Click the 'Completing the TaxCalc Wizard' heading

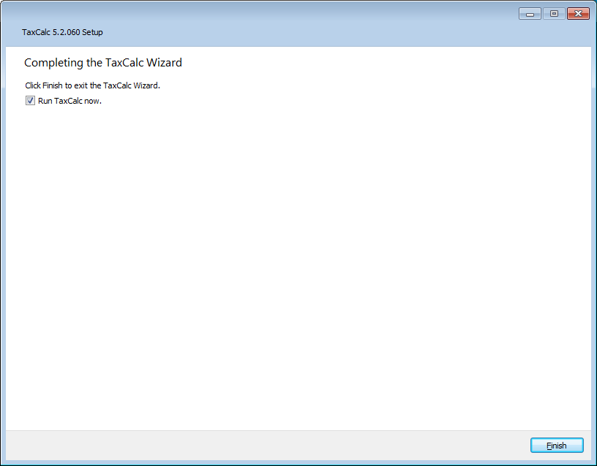pos(103,63)
